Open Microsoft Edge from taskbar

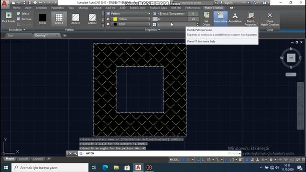(x=105, y=168)
